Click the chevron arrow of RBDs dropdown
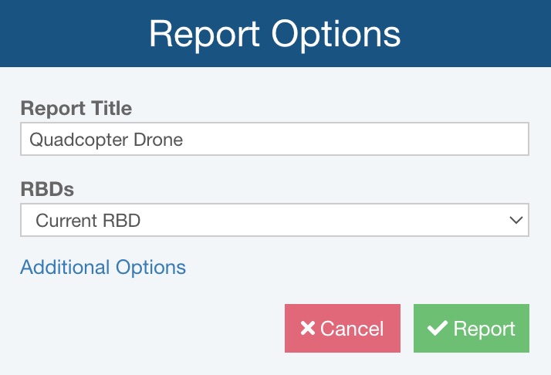This screenshot has width=551, height=375. 516,221
